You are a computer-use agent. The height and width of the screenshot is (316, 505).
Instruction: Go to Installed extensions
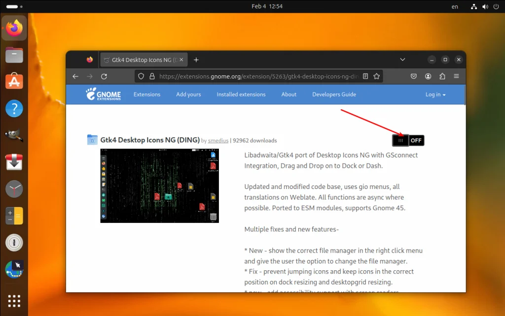241,95
